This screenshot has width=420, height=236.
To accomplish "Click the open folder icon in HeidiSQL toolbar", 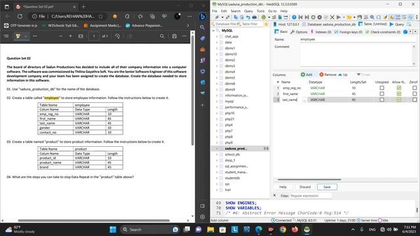I will point(349,18).
